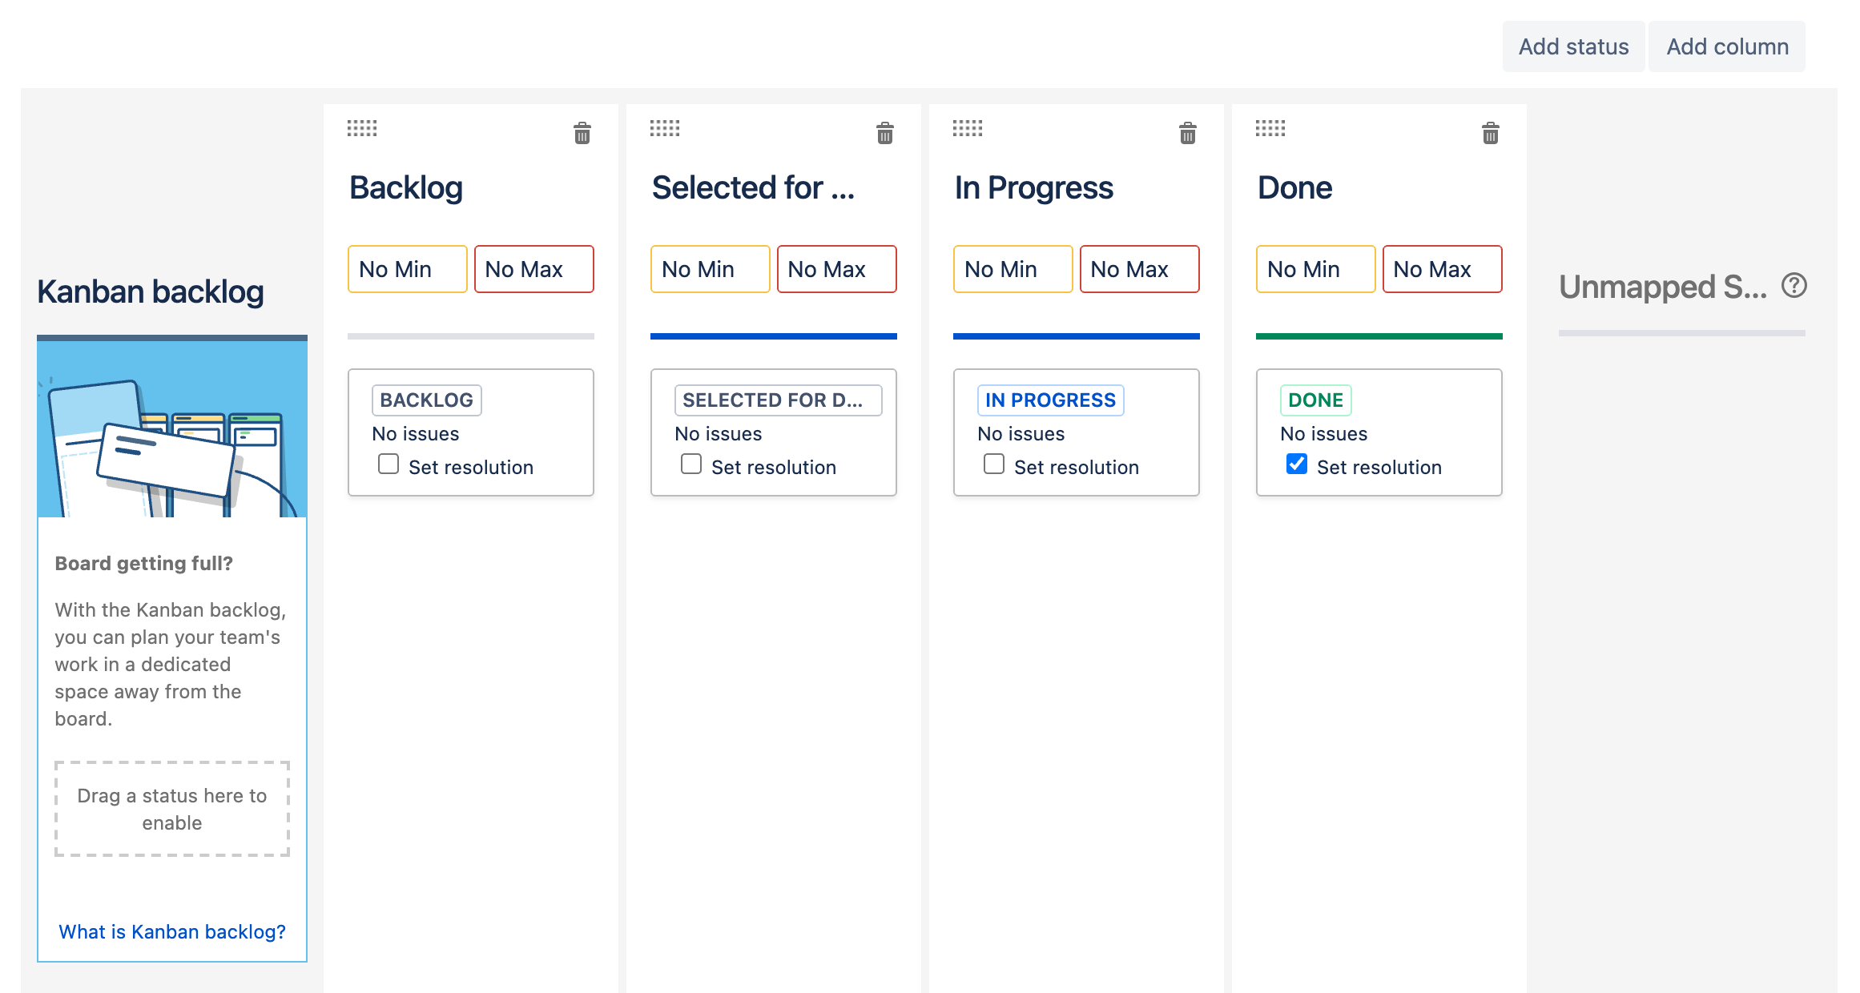Enable Set resolution checkbox in Backlog column
The image size is (1860, 993).
tap(388, 465)
